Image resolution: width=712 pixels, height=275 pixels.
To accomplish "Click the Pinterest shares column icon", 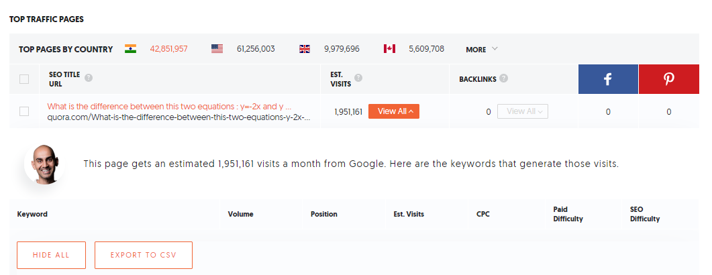I will tap(669, 79).
